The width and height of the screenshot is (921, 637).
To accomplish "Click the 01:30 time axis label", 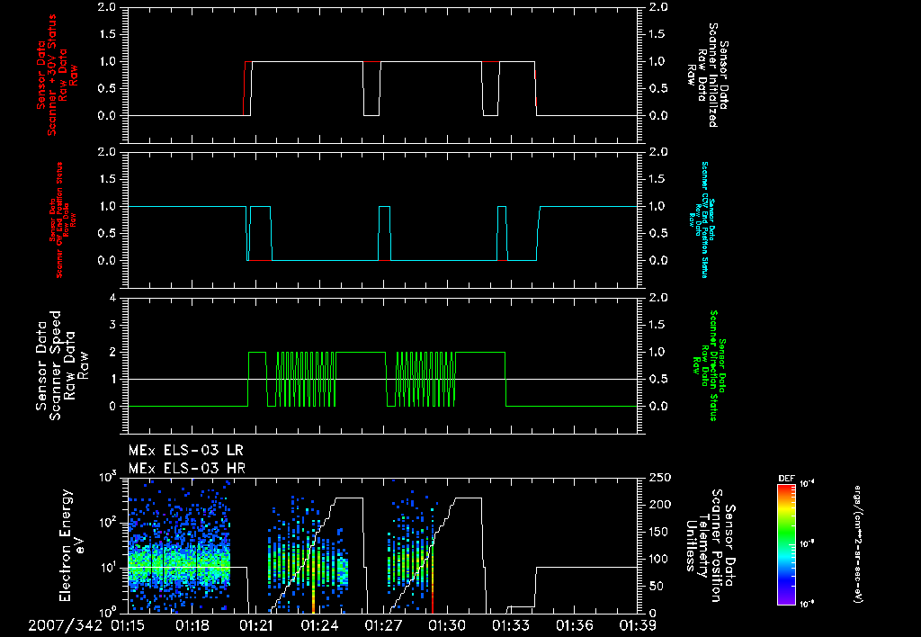I will coord(447,626).
